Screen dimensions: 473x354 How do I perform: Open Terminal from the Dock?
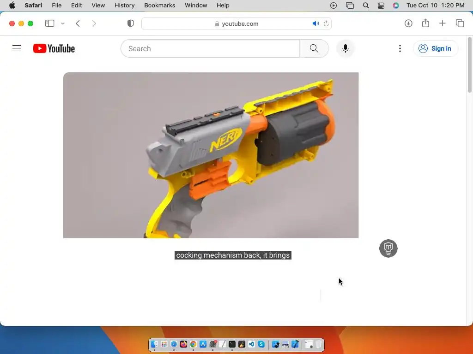pyautogui.click(x=232, y=344)
